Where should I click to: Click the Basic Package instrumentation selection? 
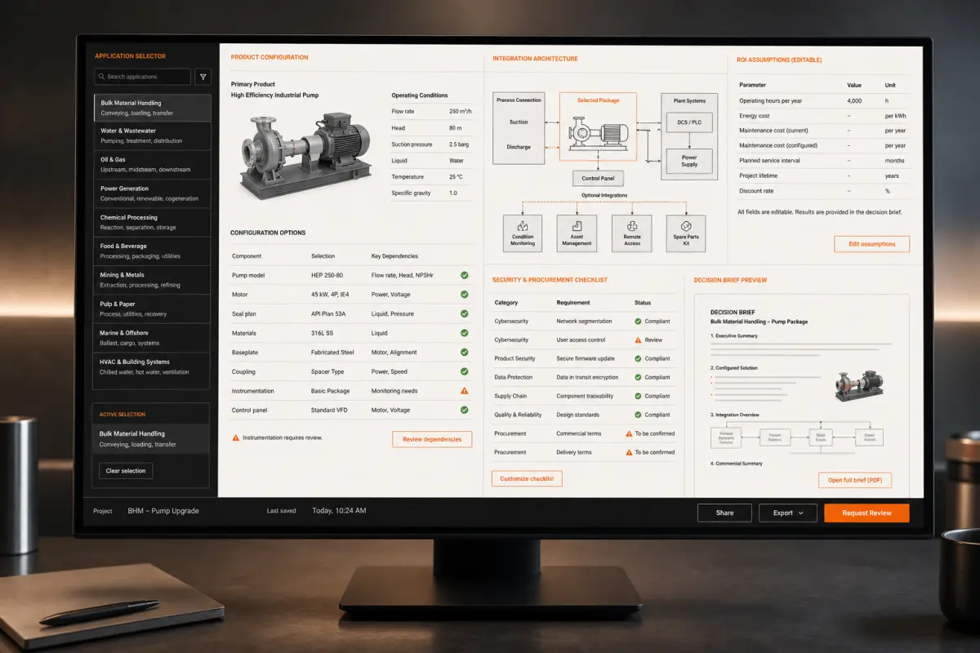pyautogui.click(x=330, y=391)
